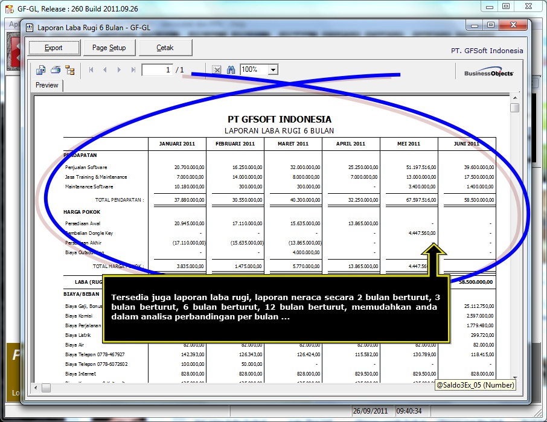Click the value 142.393,00
The height and width of the screenshot is (422, 547).
coord(193,355)
